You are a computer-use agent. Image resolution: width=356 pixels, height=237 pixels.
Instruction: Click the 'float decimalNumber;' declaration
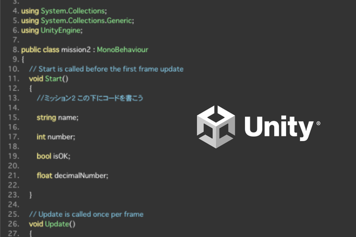pyautogui.click(x=72, y=175)
